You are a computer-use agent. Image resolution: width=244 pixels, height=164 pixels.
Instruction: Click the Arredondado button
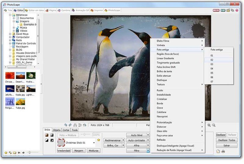64,151
